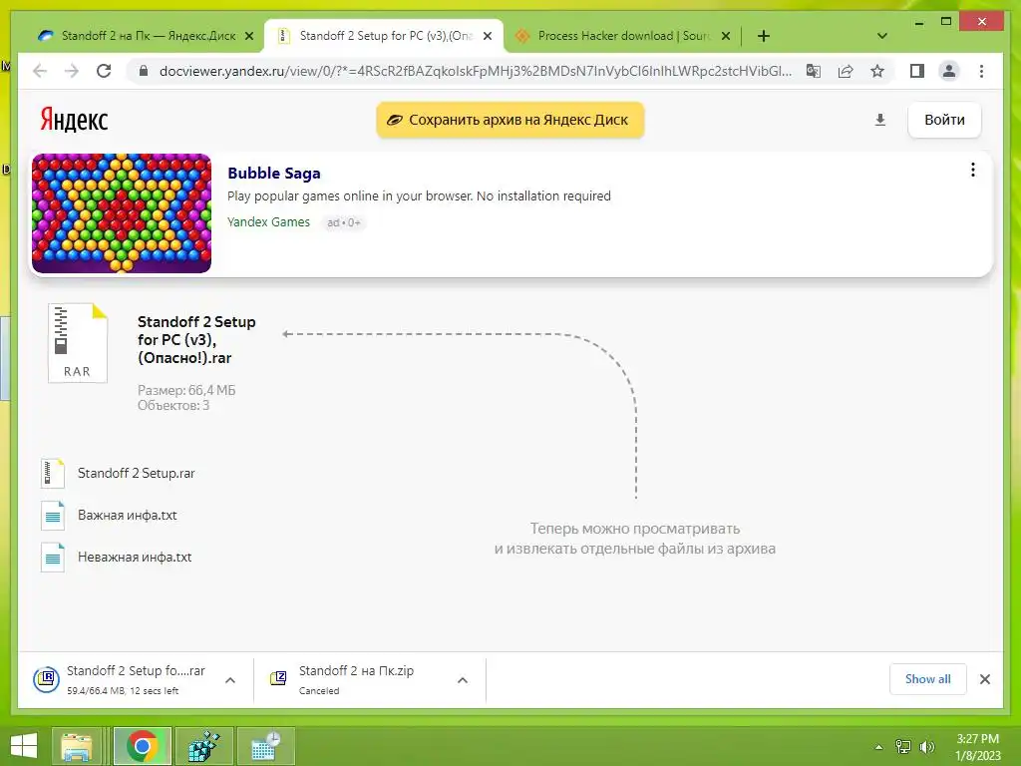Bookmark this page with the star

(x=877, y=71)
